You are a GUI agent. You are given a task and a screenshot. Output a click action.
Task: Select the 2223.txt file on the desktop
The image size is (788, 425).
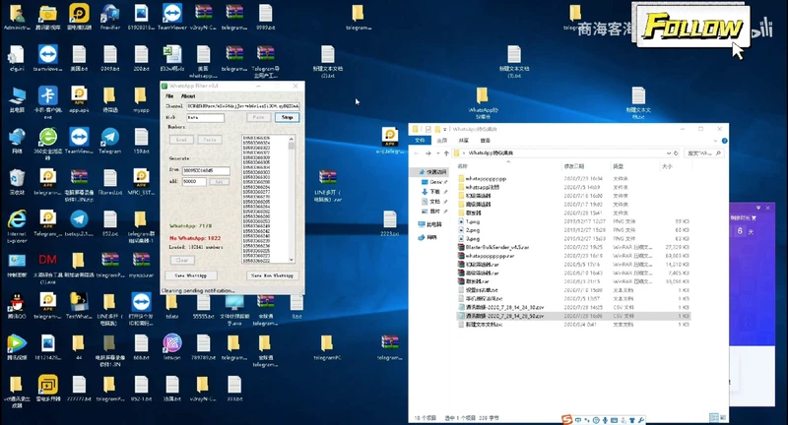pyautogui.click(x=390, y=222)
